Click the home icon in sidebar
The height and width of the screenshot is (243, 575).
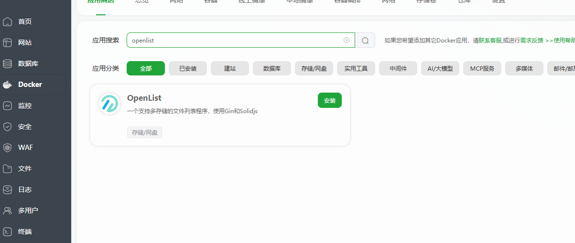[7, 21]
